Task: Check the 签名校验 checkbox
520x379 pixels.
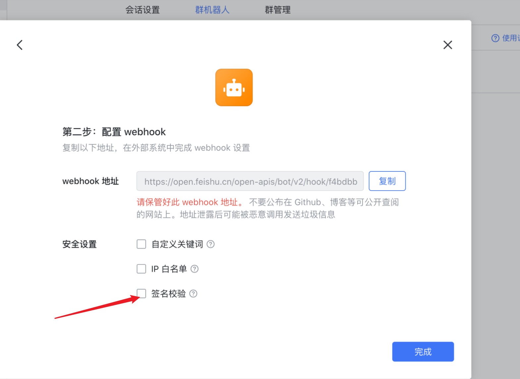Action: (x=142, y=293)
